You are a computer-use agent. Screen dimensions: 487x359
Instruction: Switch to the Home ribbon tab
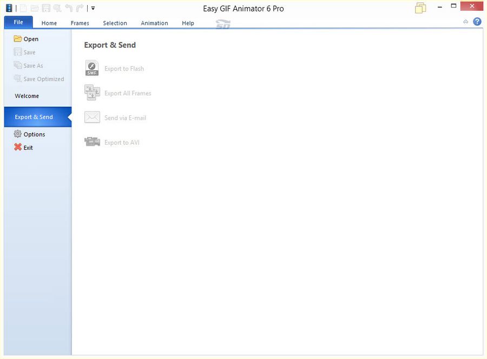point(49,23)
